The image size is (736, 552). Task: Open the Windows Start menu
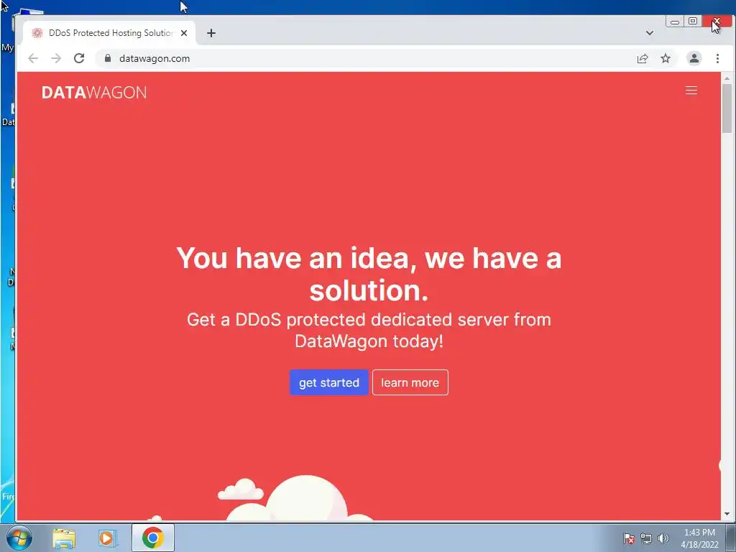pyautogui.click(x=19, y=538)
